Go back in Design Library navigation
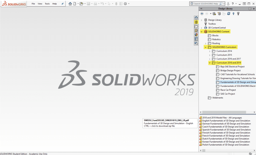256x155 pixels. [x=202, y=14]
